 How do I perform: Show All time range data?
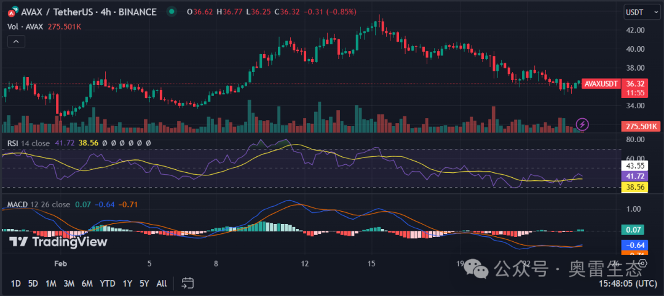point(161,284)
